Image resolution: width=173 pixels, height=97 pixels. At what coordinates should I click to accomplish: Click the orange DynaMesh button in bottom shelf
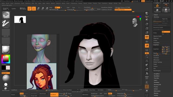tap(54, 95)
